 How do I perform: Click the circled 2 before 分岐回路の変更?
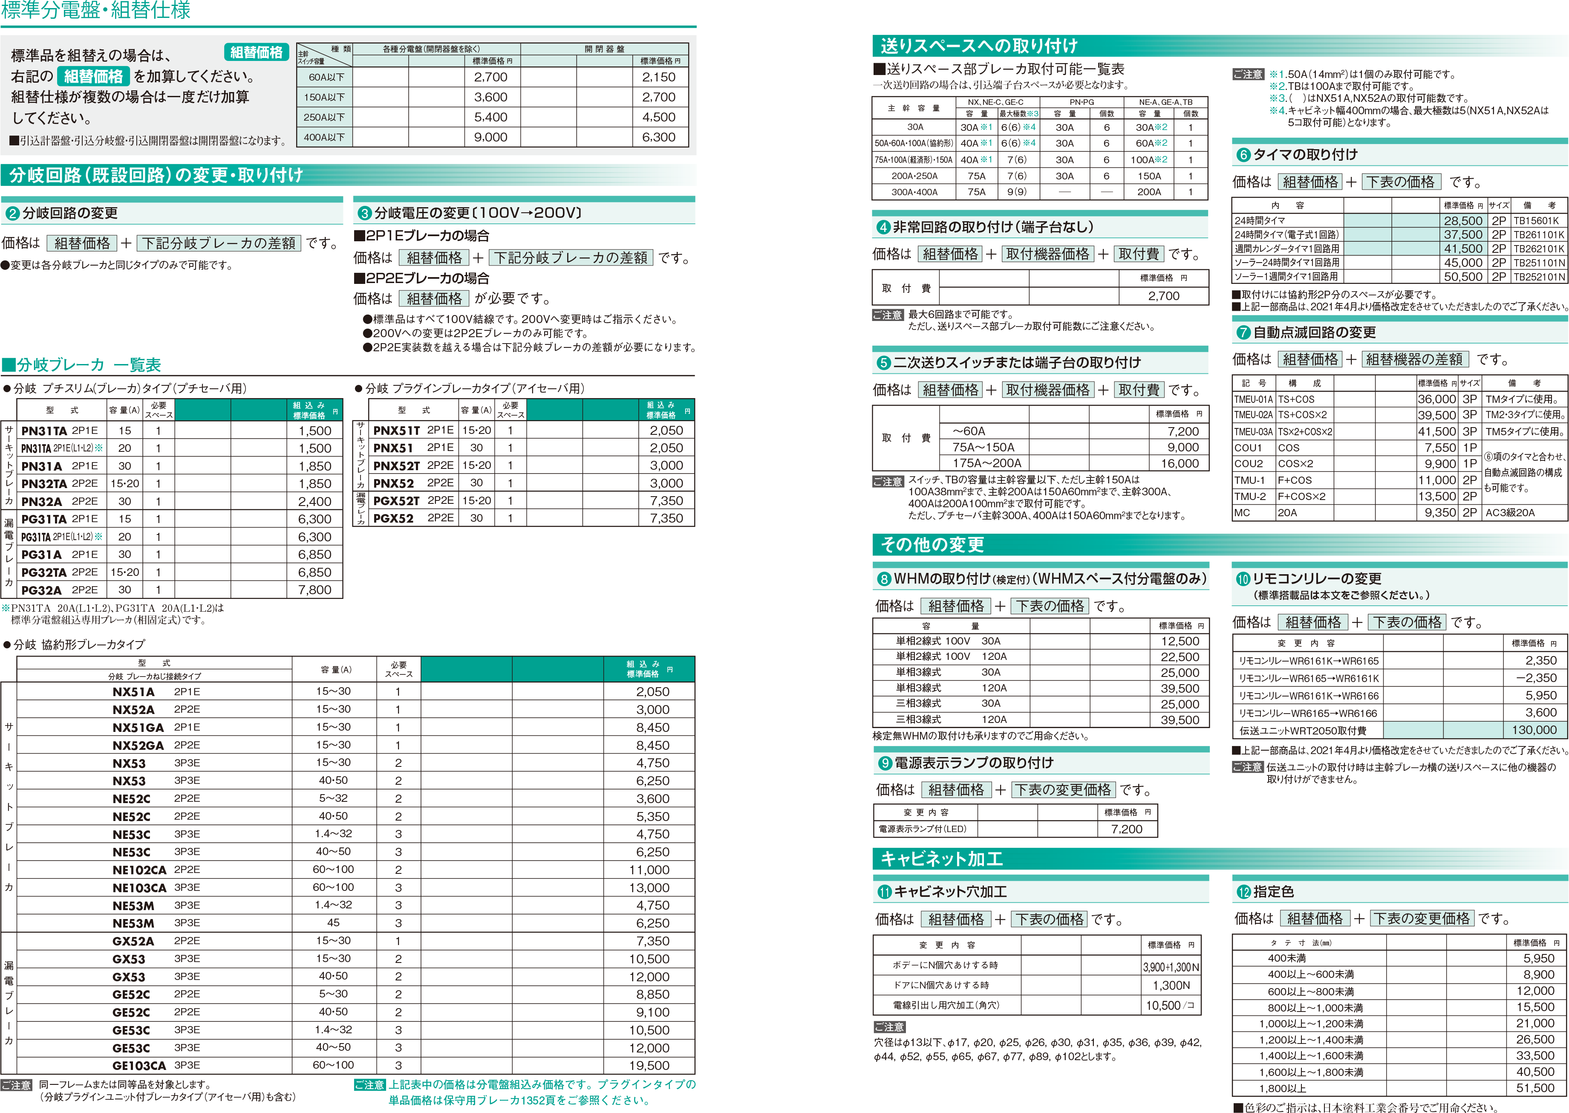point(12,214)
